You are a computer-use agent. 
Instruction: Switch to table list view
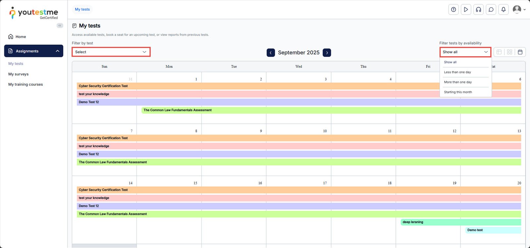click(499, 52)
